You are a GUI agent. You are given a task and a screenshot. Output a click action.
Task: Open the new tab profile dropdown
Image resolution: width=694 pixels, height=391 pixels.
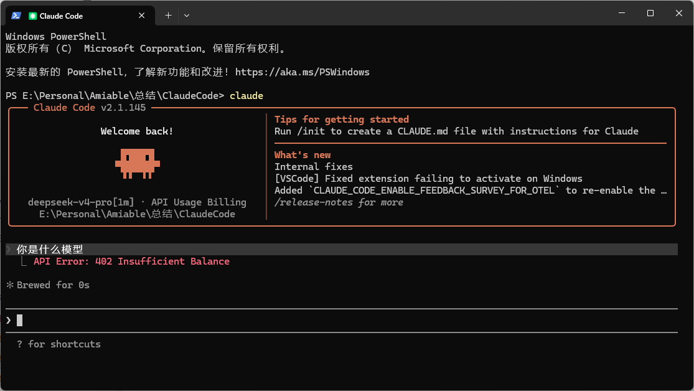(187, 16)
